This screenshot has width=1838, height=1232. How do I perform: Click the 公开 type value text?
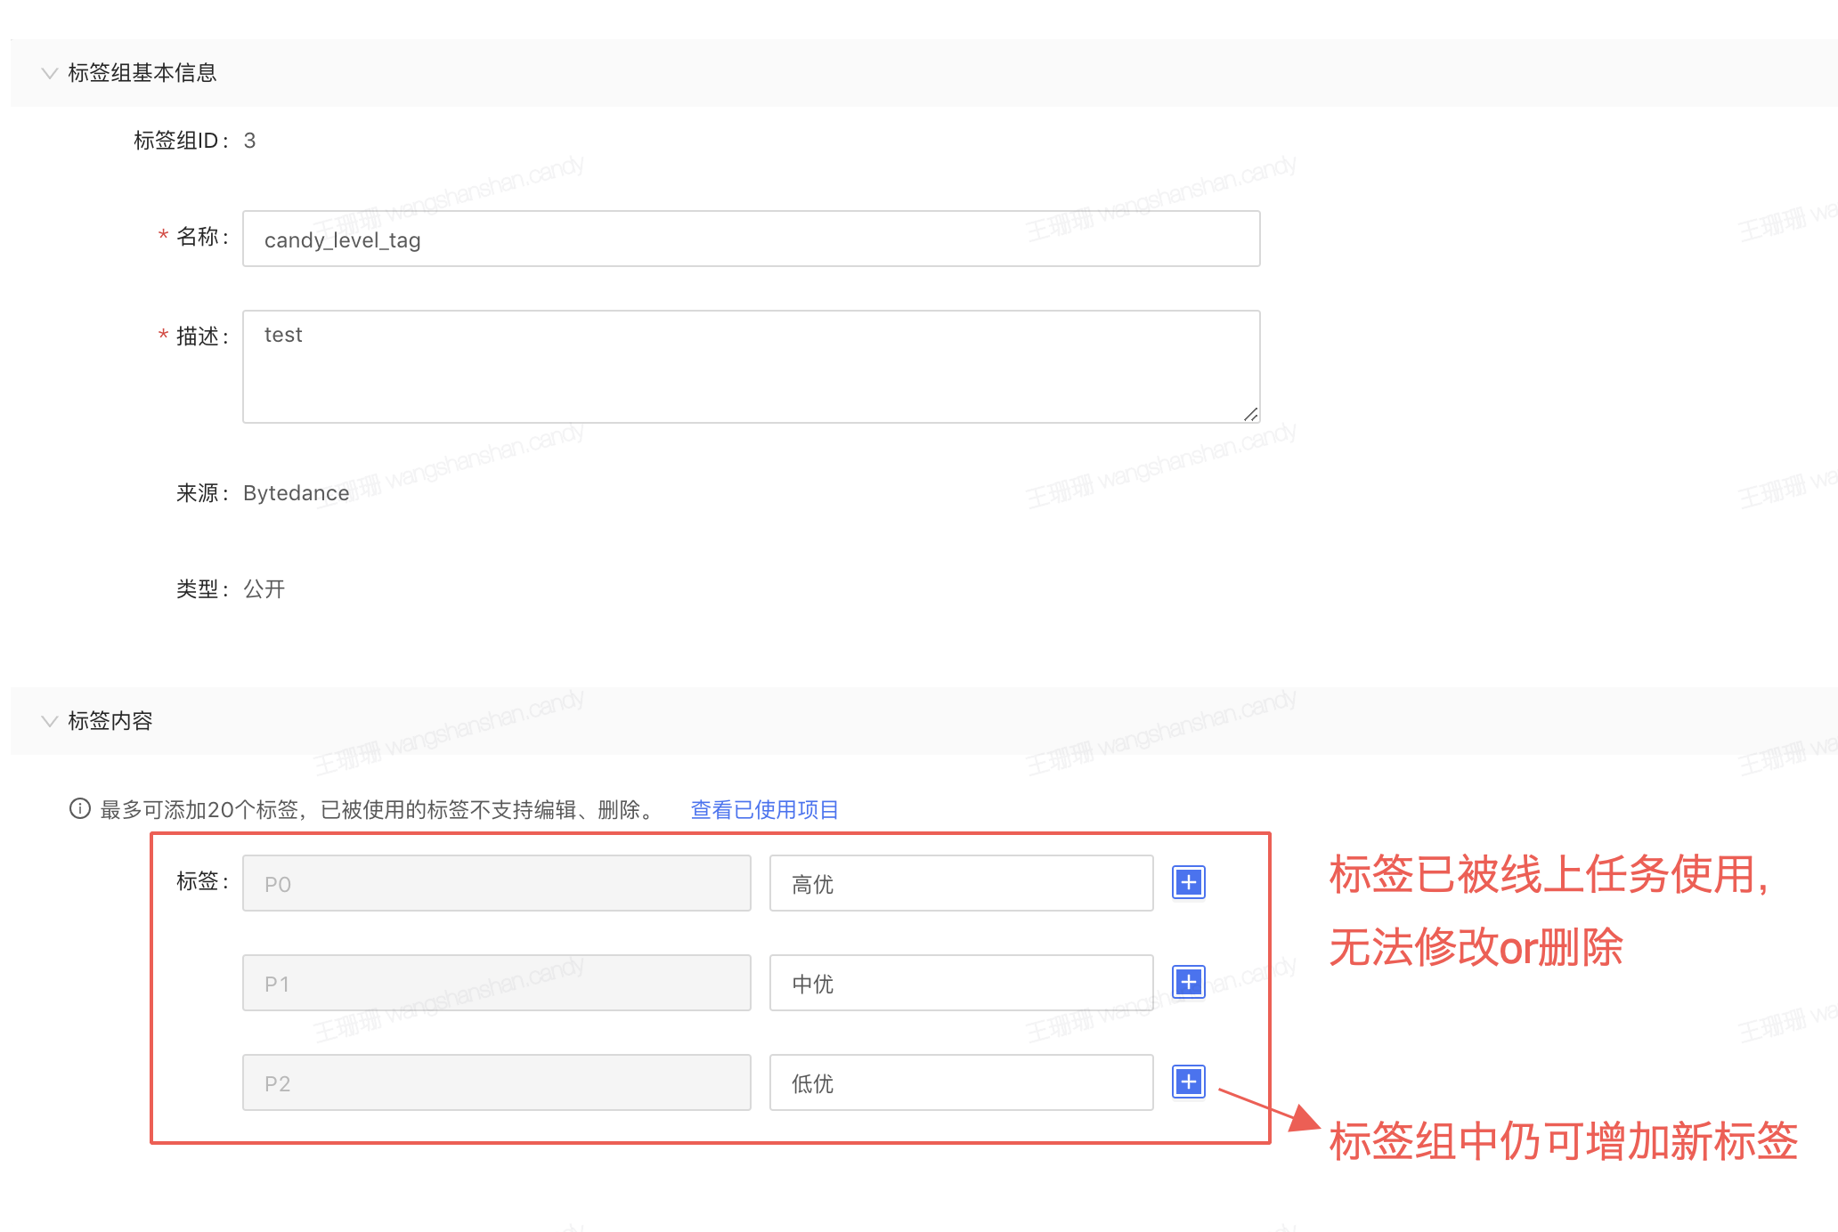[x=264, y=589]
